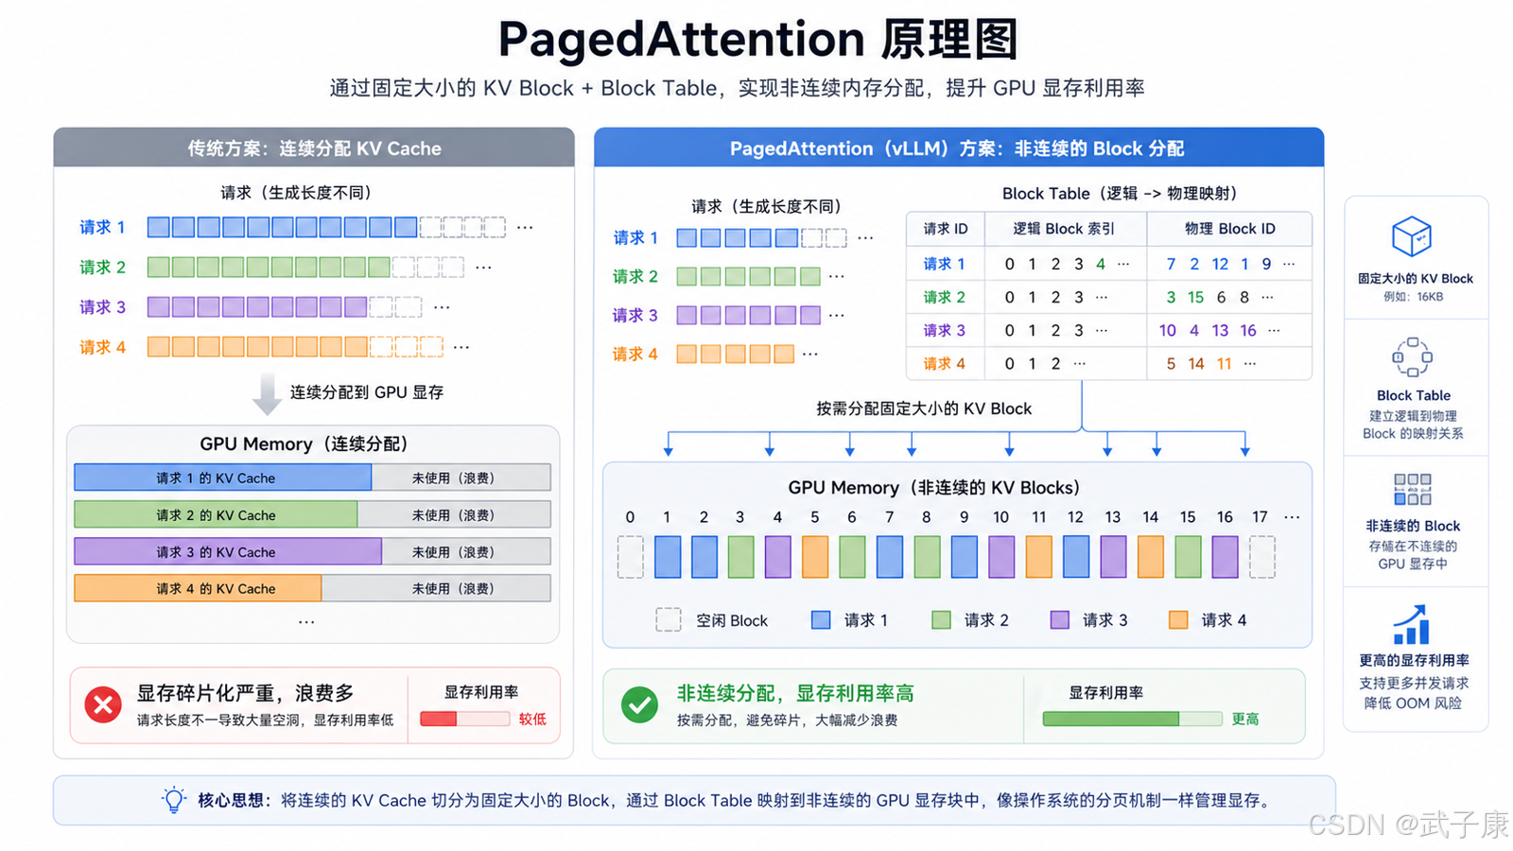Click the green checkmark icon beside 非连续分配
The image size is (1513, 851).
pos(639,704)
